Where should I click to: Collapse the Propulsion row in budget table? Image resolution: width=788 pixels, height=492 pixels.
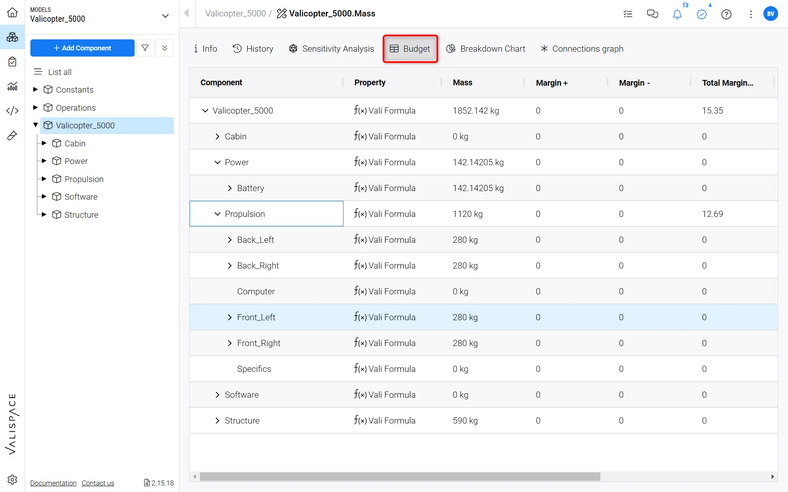[x=218, y=214]
